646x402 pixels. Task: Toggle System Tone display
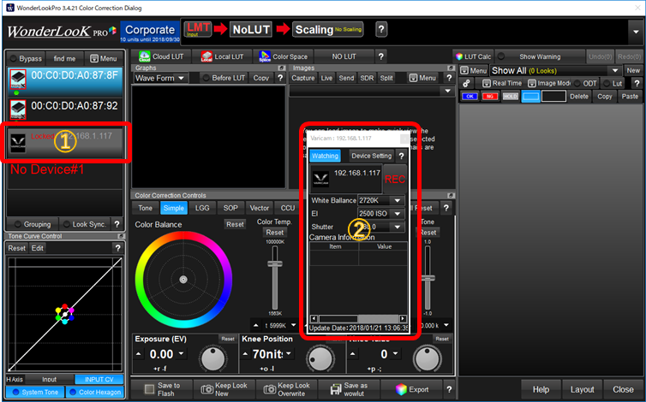point(35,392)
